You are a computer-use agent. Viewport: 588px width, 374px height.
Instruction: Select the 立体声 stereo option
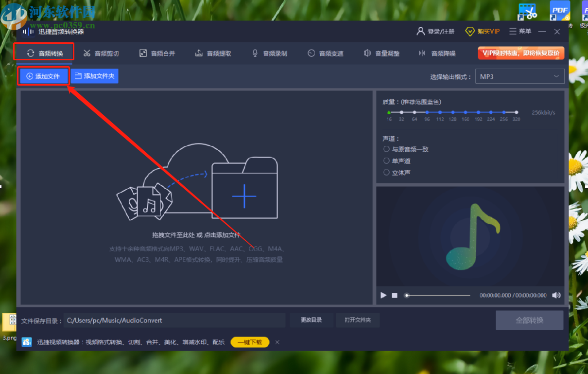397,173
